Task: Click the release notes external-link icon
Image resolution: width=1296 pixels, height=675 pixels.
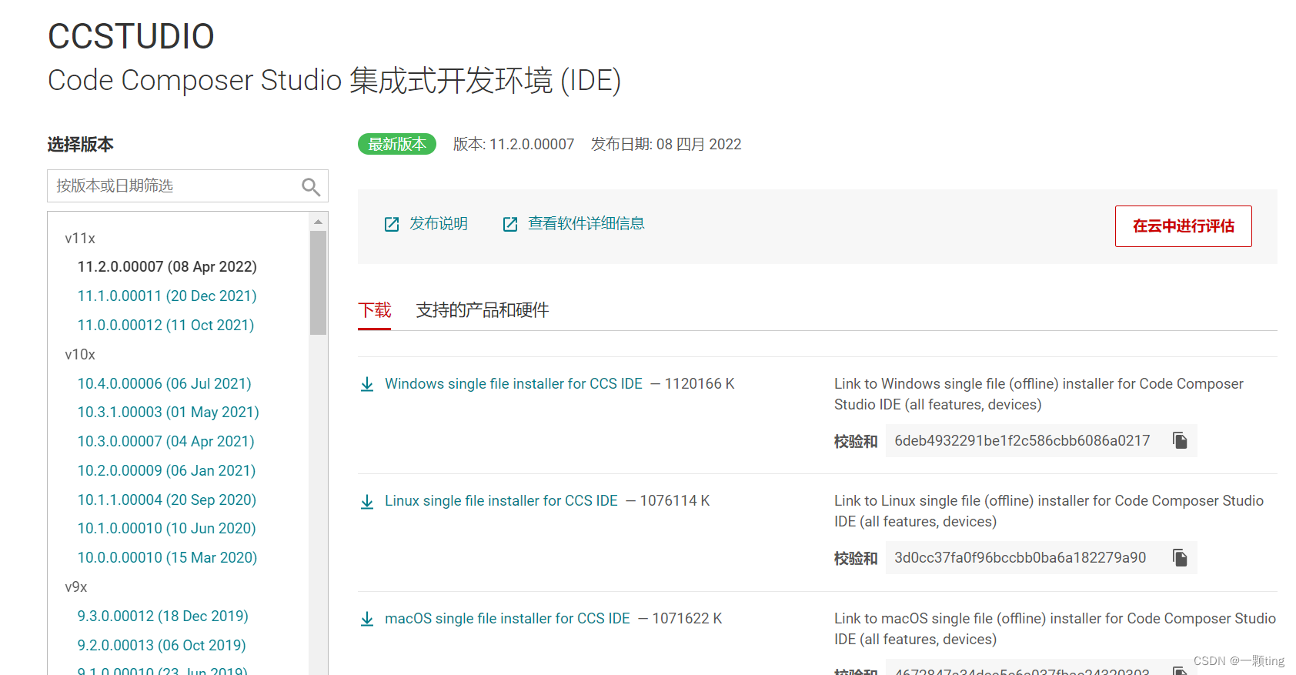Action: [392, 224]
